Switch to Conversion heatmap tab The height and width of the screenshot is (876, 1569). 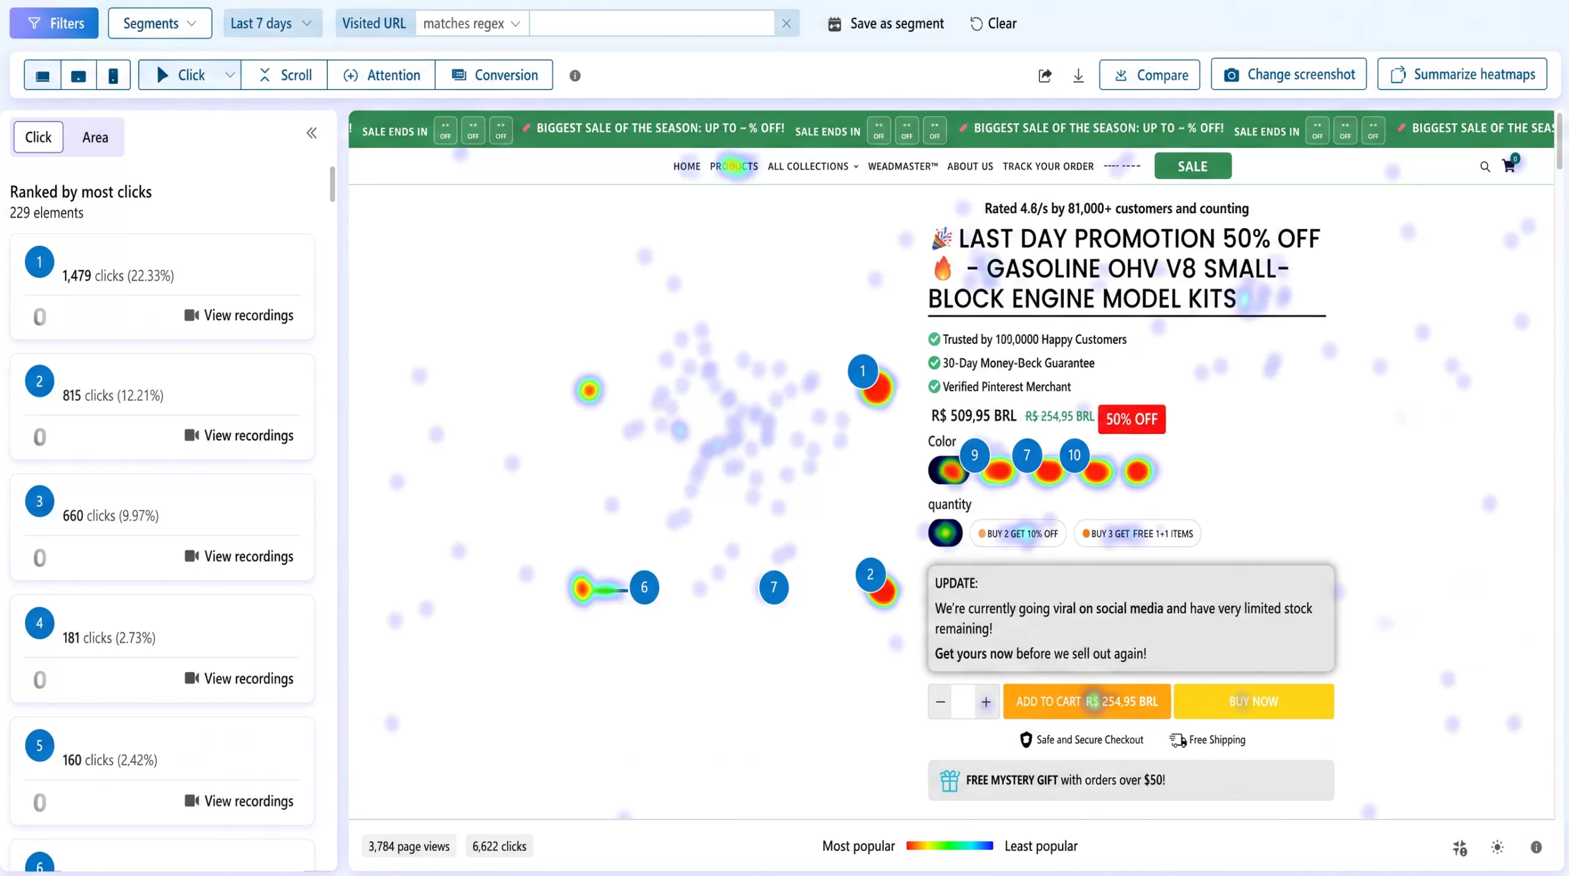point(494,75)
